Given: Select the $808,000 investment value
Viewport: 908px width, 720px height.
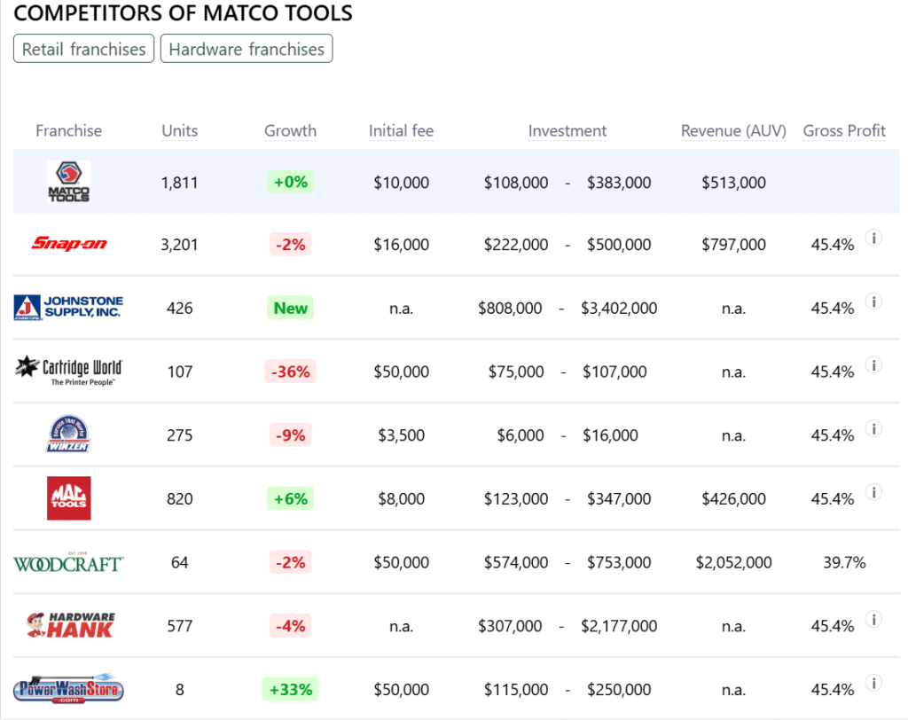Looking at the screenshot, I should (x=510, y=309).
